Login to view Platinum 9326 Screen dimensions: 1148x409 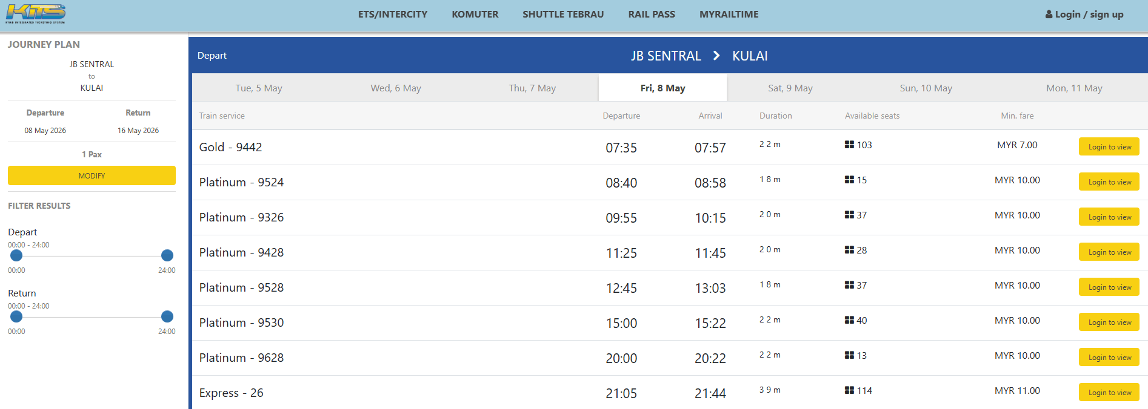tap(1109, 217)
